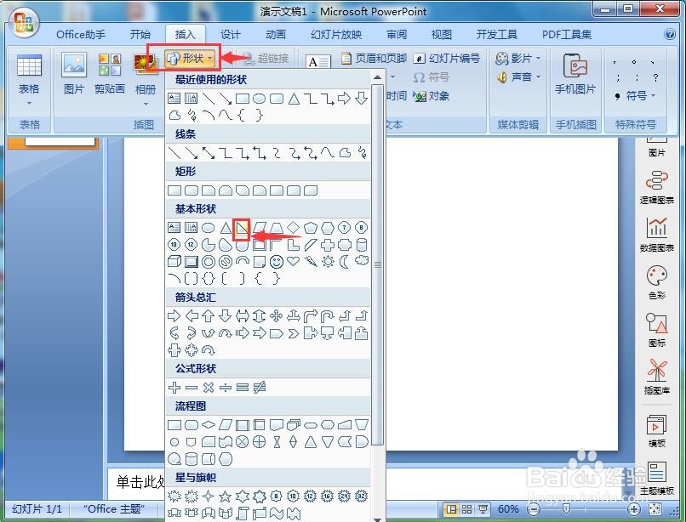Viewport: 686px width, 522px height.
Task: Click the zoom slider handle
Action: click(566, 508)
